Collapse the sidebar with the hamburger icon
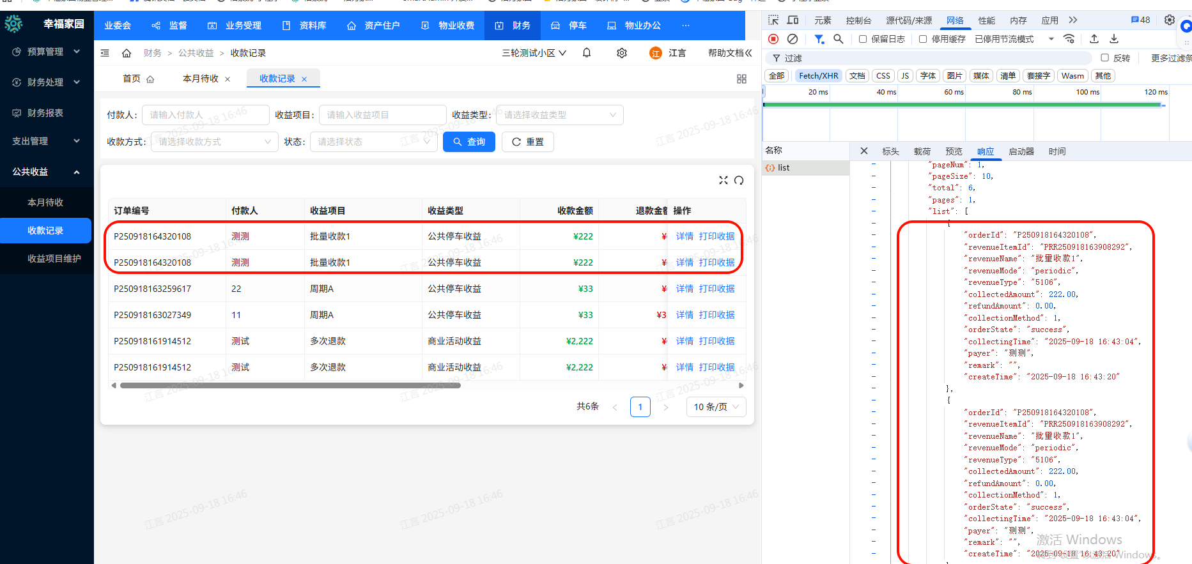This screenshot has width=1192, height=564. (x=105, y=53)
